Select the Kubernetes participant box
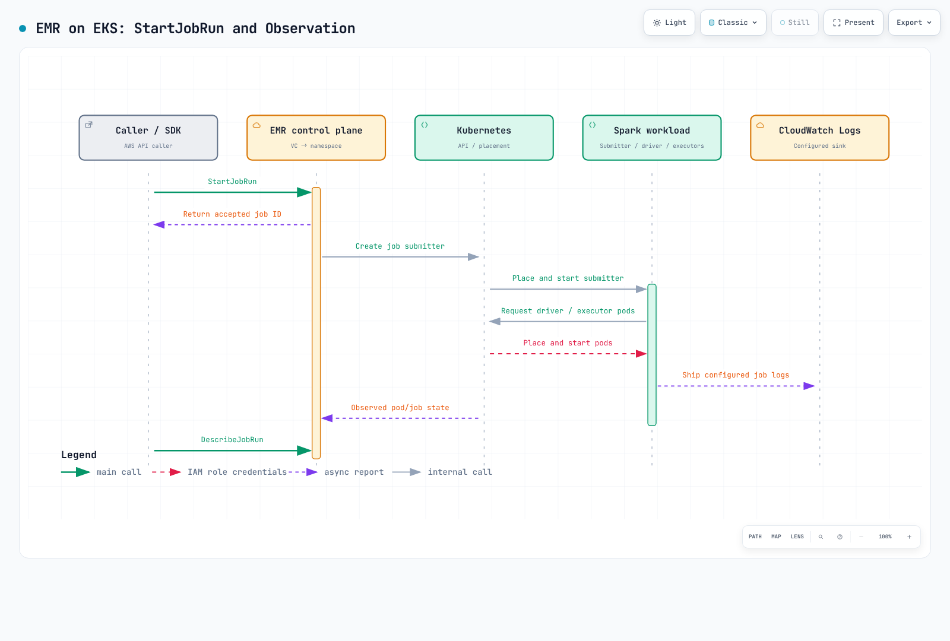950x641 pixels. pyautogui.click(x=484, y=138)
